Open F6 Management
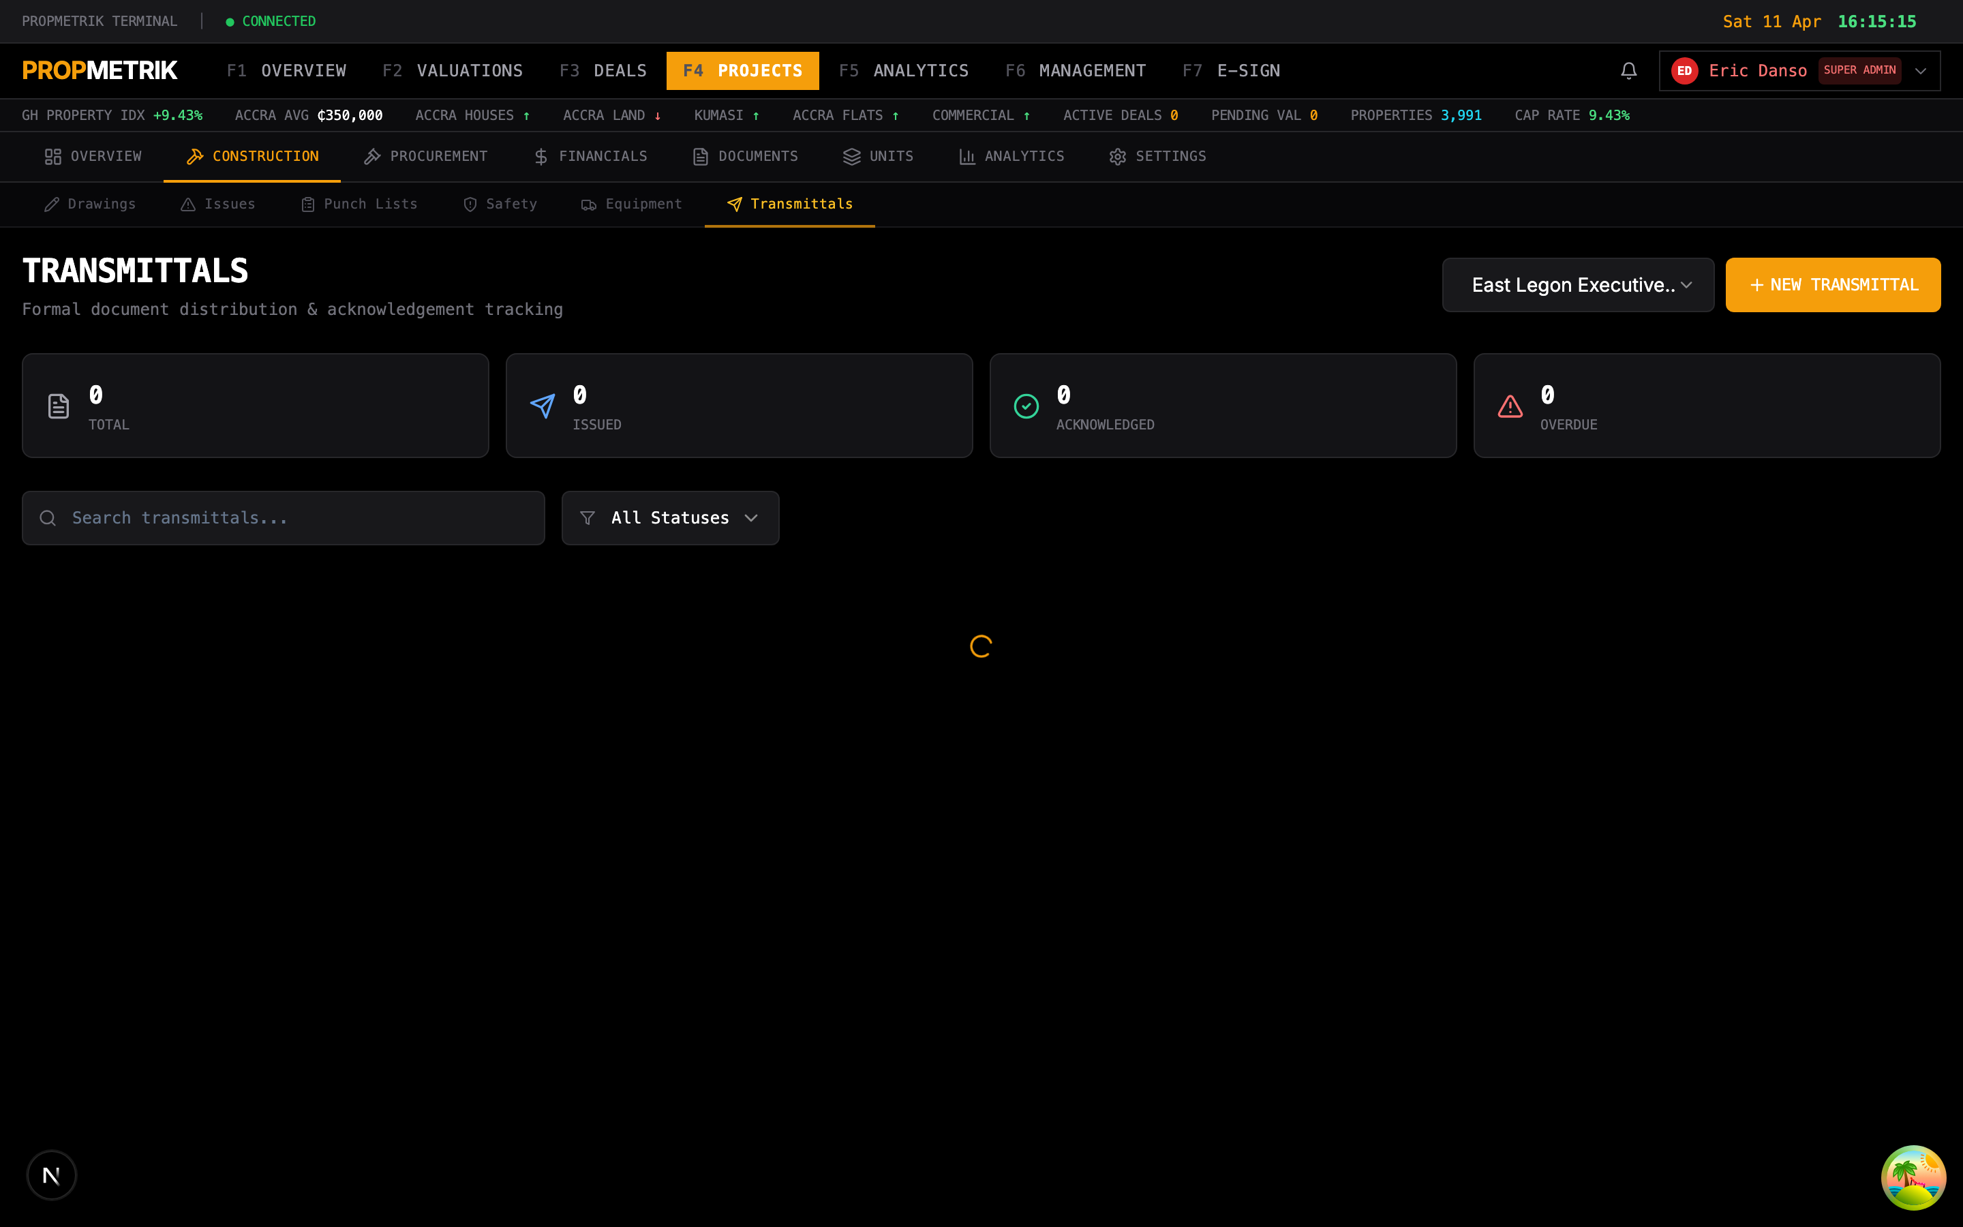 1075,71
